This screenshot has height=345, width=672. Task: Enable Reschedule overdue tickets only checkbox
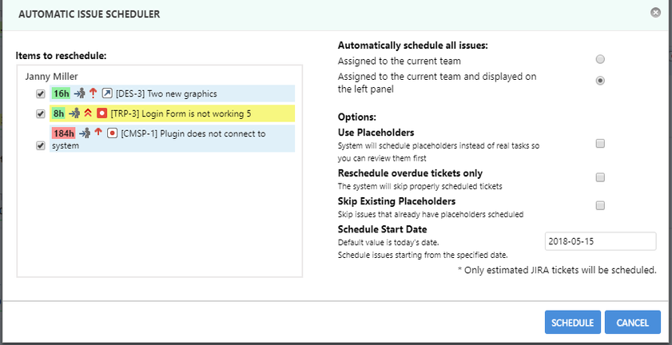tap(600, 177)
